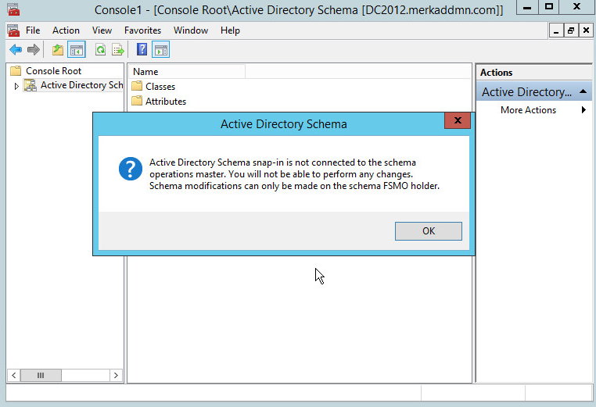This screenshot has width=596, height=407.
Task: Toggle Show/Hide Action Pane icon
Action: pos(161,50)
